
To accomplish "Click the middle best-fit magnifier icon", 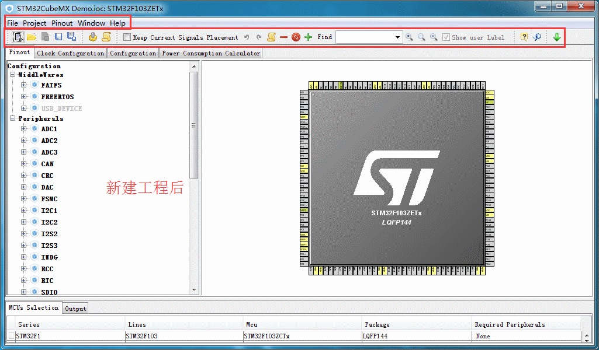I will coord(421,37).
